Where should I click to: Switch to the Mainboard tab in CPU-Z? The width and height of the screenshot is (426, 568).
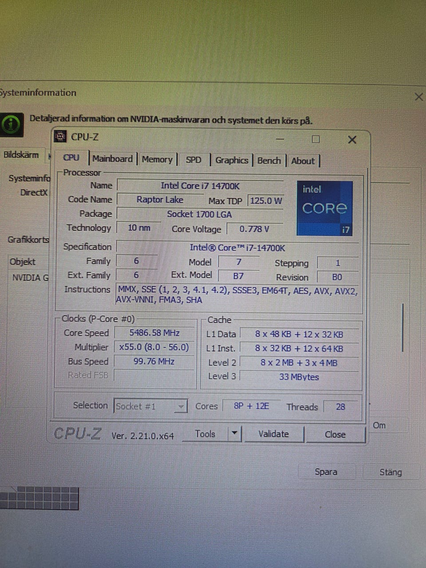(x=112, y=159)
